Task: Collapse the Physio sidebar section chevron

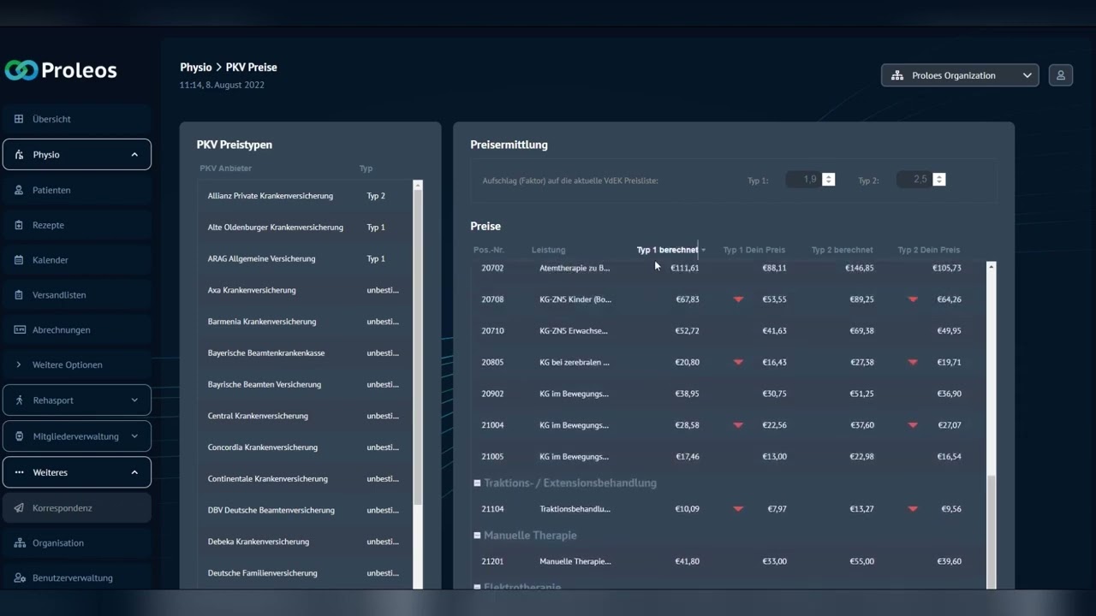Action: [134, 155]
